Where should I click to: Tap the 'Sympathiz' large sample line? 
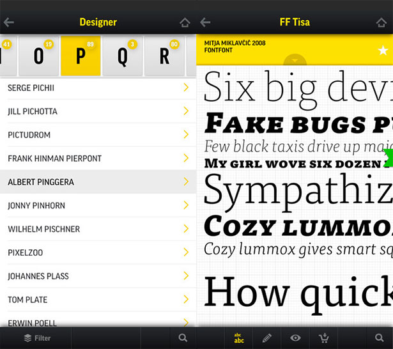[298, 192]
